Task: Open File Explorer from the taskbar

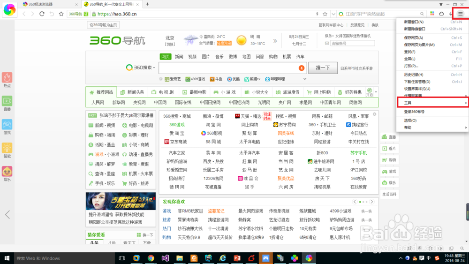Action: [x=180, y=258]
